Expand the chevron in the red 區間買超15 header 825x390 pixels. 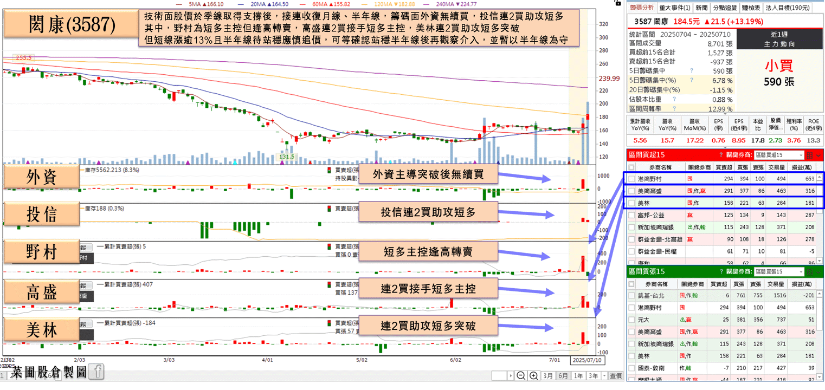pos(820,155)
